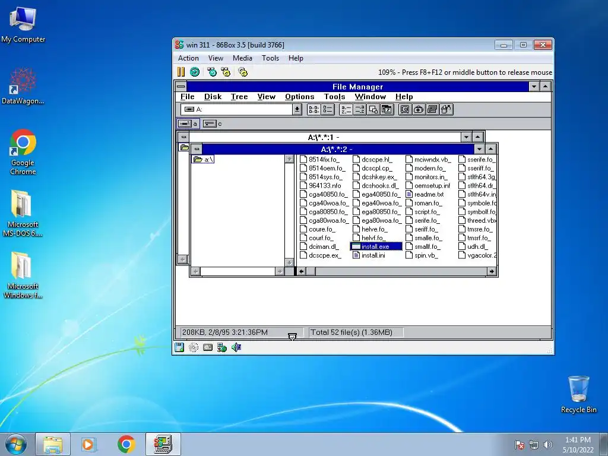Image resolution: width=608 pixels, height=456 pixels.
Task: Select file modern.fo_
Action: (x=425, y=168)
